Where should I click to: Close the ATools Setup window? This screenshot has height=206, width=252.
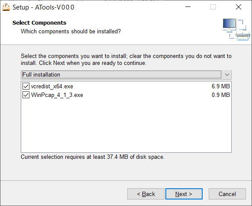coord(239,7)
